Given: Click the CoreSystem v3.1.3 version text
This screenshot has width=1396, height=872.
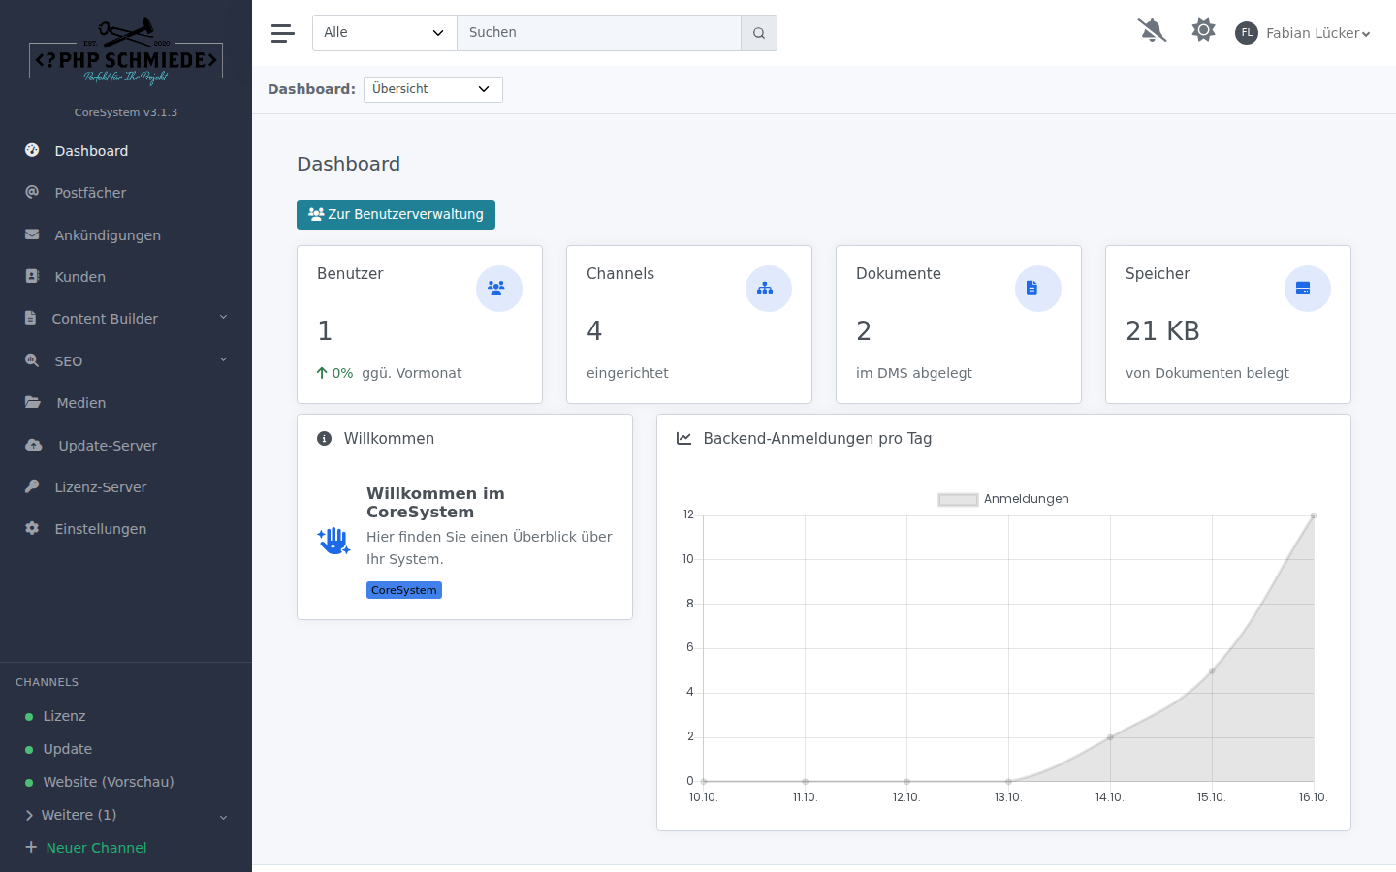Looking at the screenshot, I should pos(126,112).
